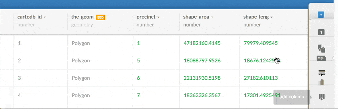This screenshot has width=338, height=109.
Task: Select shape_leng cell 27182.610113
Action: pyautogui.click(x=261, y=78)
